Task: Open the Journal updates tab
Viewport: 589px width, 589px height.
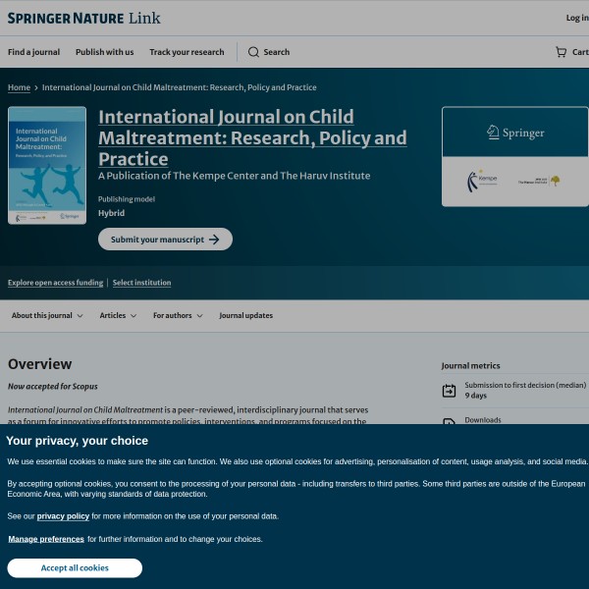Action: 245,316
